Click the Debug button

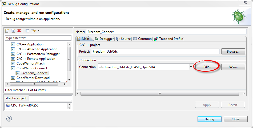click(209, 119)
